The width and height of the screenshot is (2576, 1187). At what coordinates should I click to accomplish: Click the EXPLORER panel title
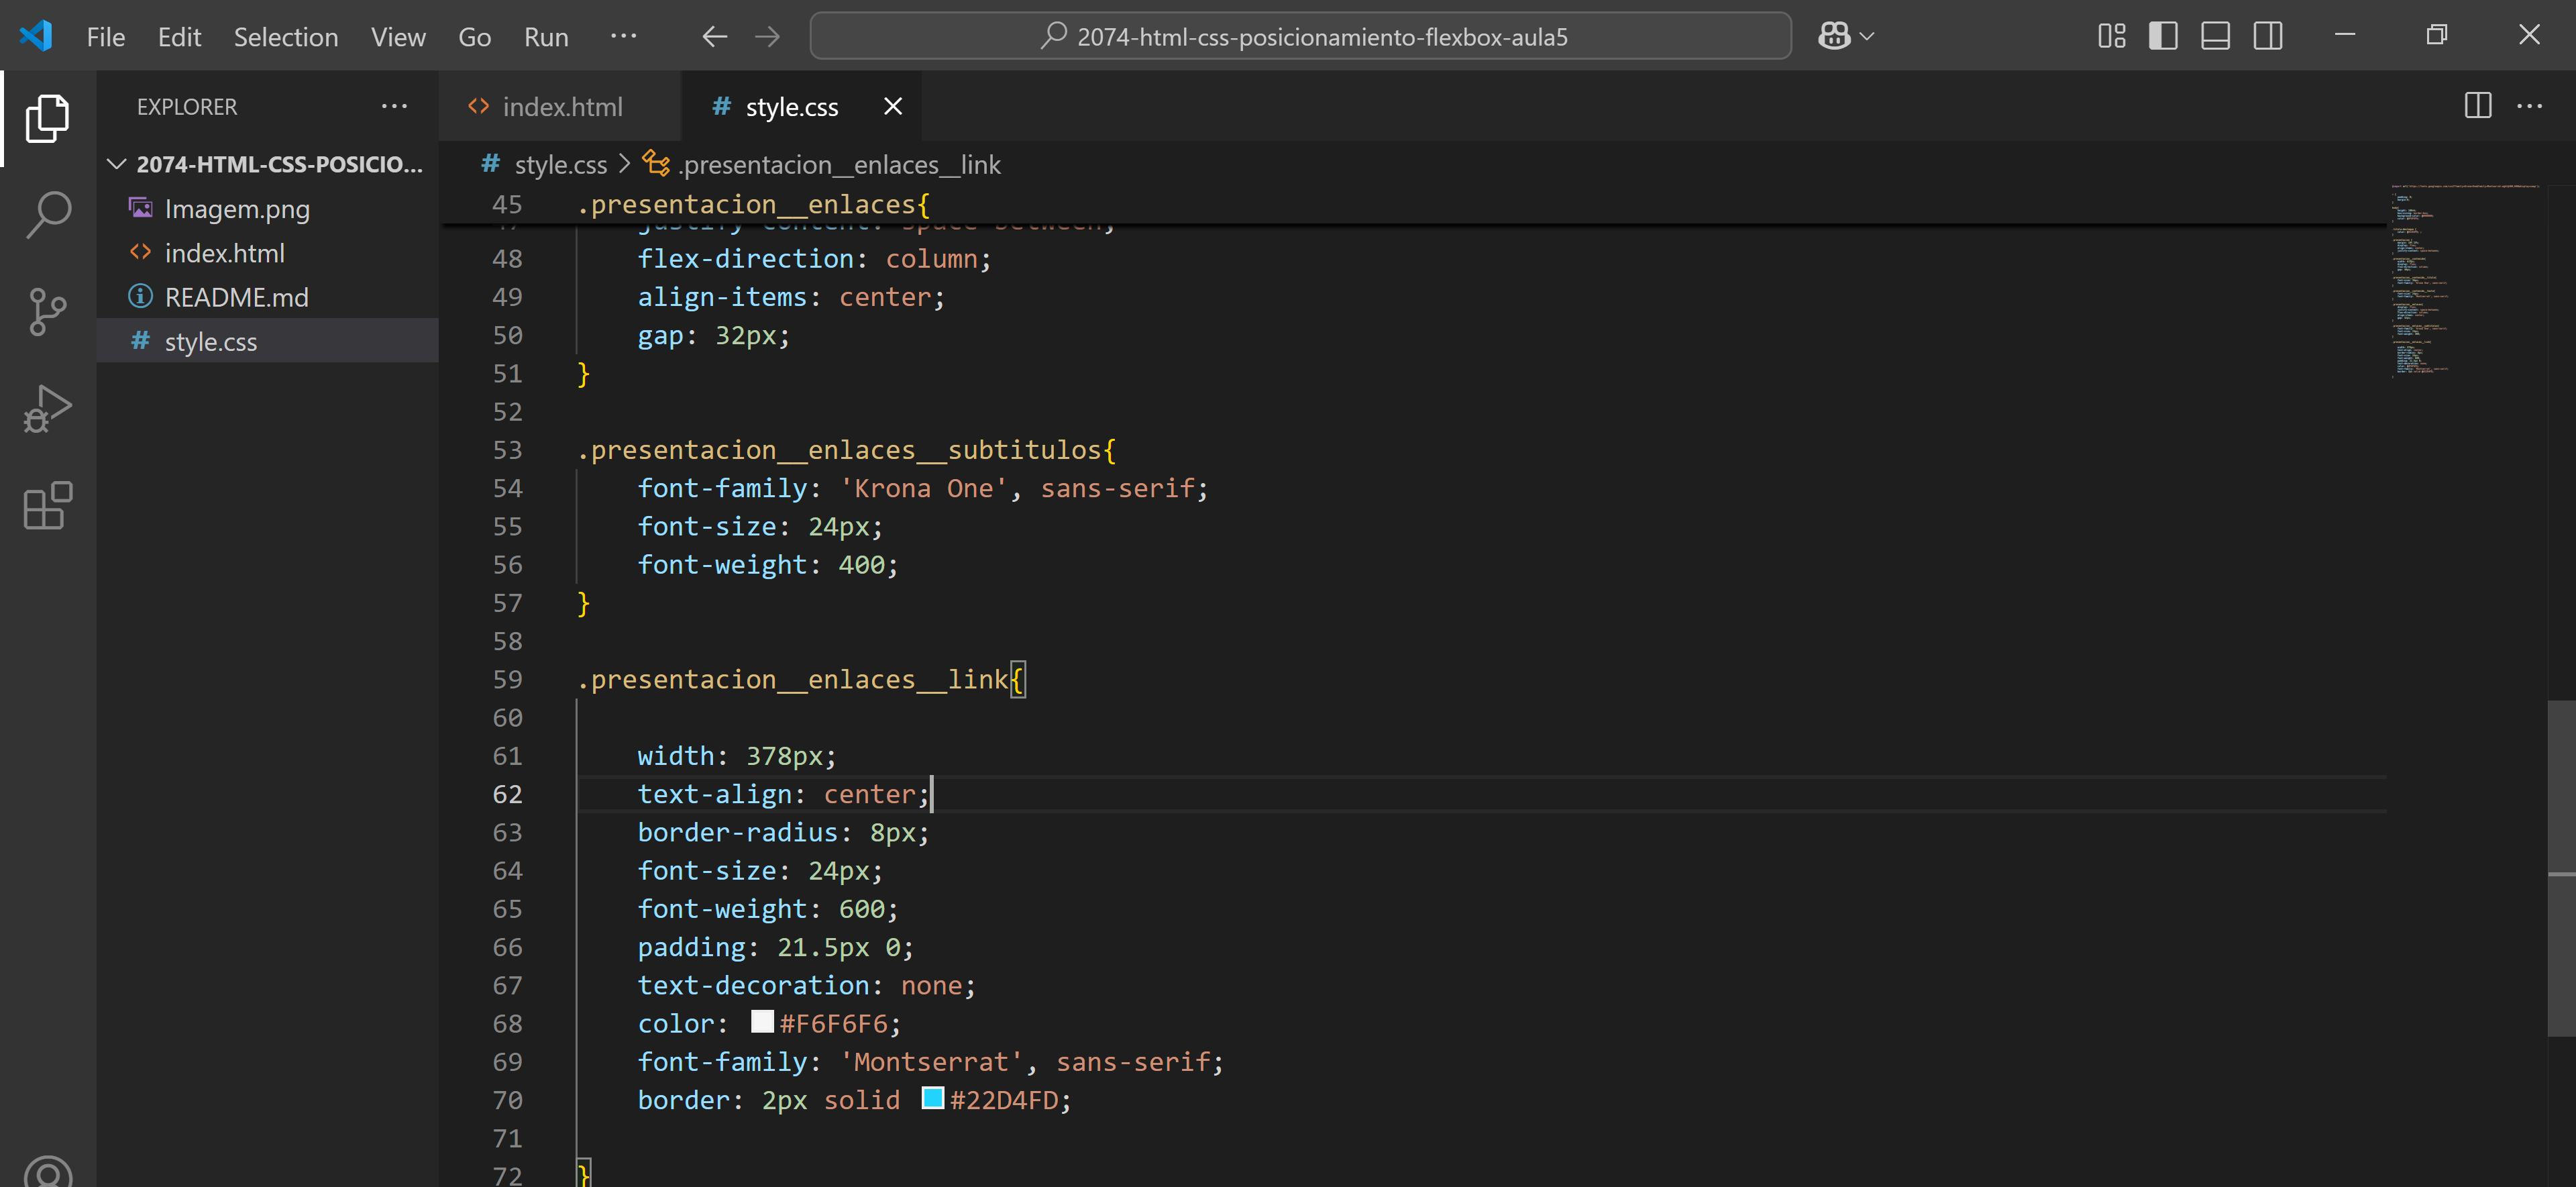tap(187, 107)
